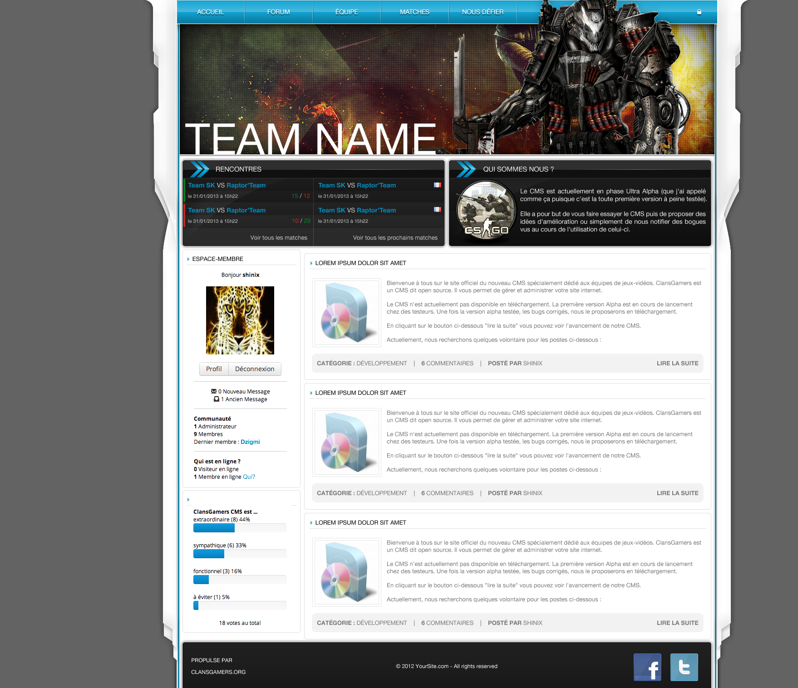Click the Profil button
This screenshot has height=688, width=798.
point(214,369)
